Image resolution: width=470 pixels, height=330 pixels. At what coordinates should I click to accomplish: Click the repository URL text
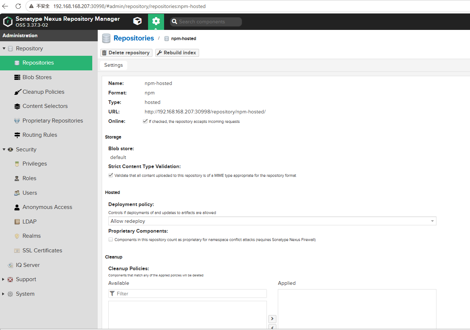pyautogui.click(x=205, y=112)
